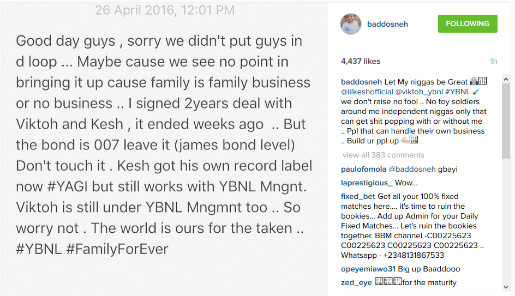Click the comments scrollbar thumb

click(506, 121)
